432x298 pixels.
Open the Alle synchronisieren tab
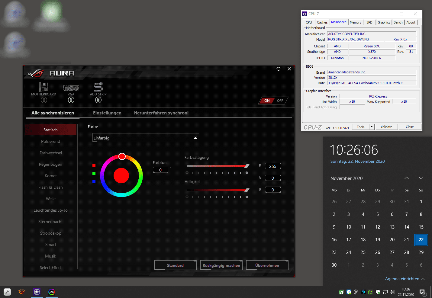point(53,113)
